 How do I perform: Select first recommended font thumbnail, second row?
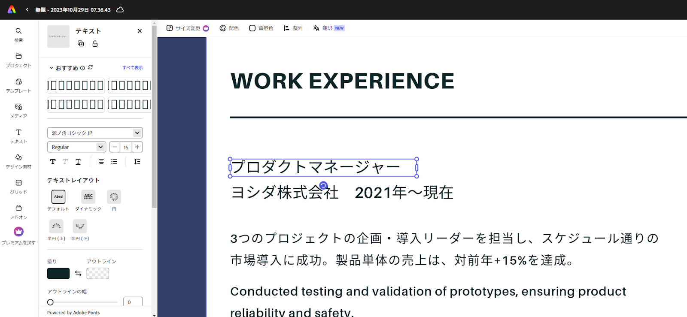[76, 104]
